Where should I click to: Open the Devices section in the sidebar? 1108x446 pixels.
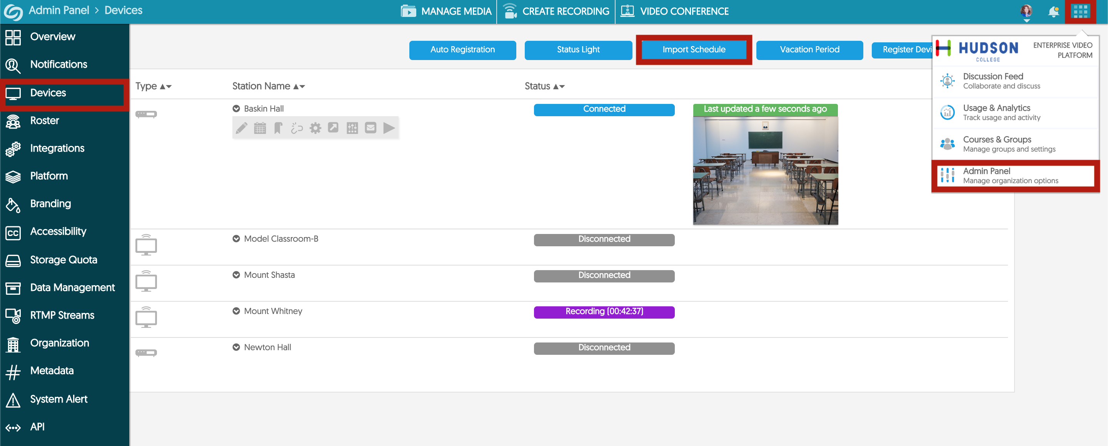(x=48, y=93)
